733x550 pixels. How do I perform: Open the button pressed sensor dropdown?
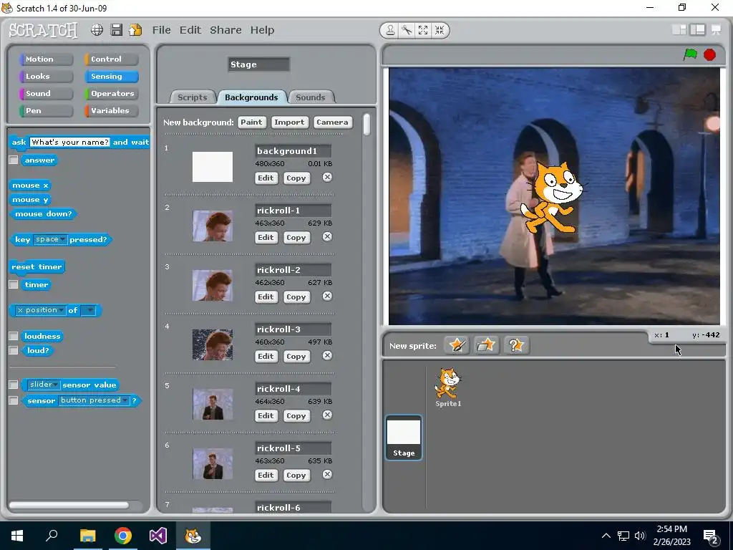pyautogui.click(x=94, y=400)
